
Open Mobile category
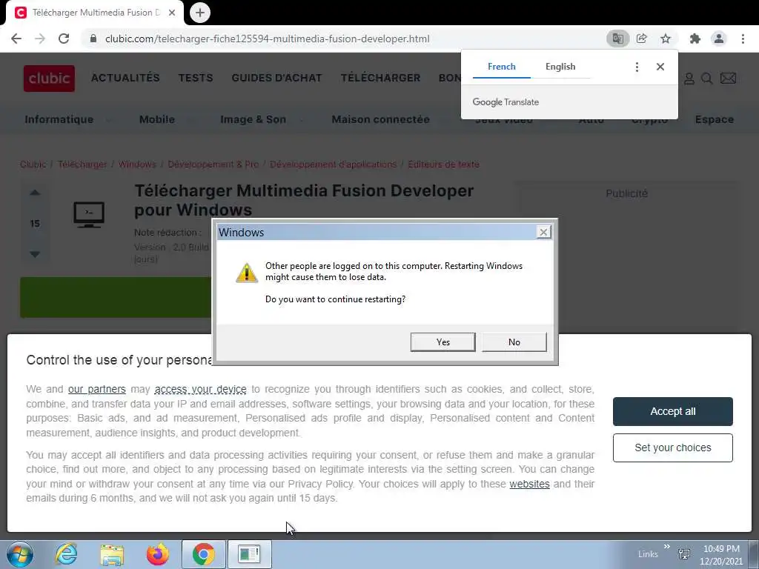click(x=157, y=119)
